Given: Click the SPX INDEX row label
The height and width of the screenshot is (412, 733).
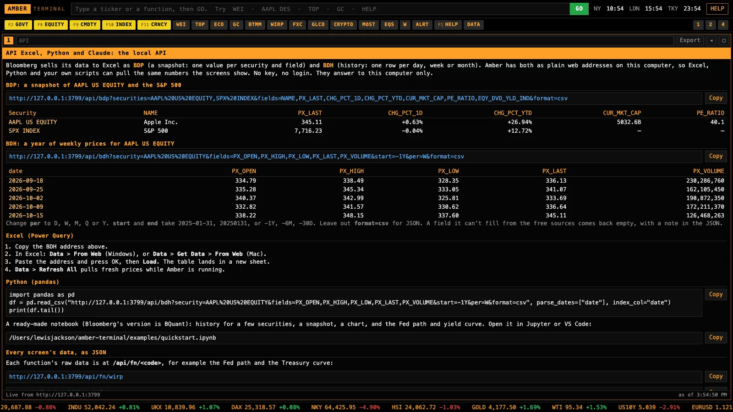Looking at the screenshot, I should click(x=24, y=131).
